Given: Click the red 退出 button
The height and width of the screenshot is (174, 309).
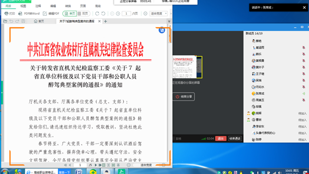Looking at the screenshot, I should coord(221,138).
